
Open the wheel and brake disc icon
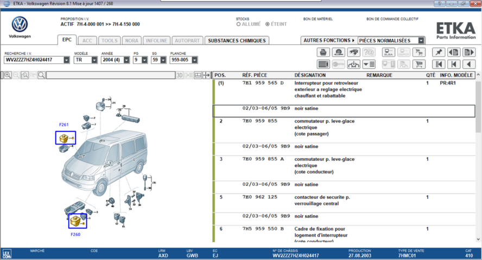[x=339, y=52]
